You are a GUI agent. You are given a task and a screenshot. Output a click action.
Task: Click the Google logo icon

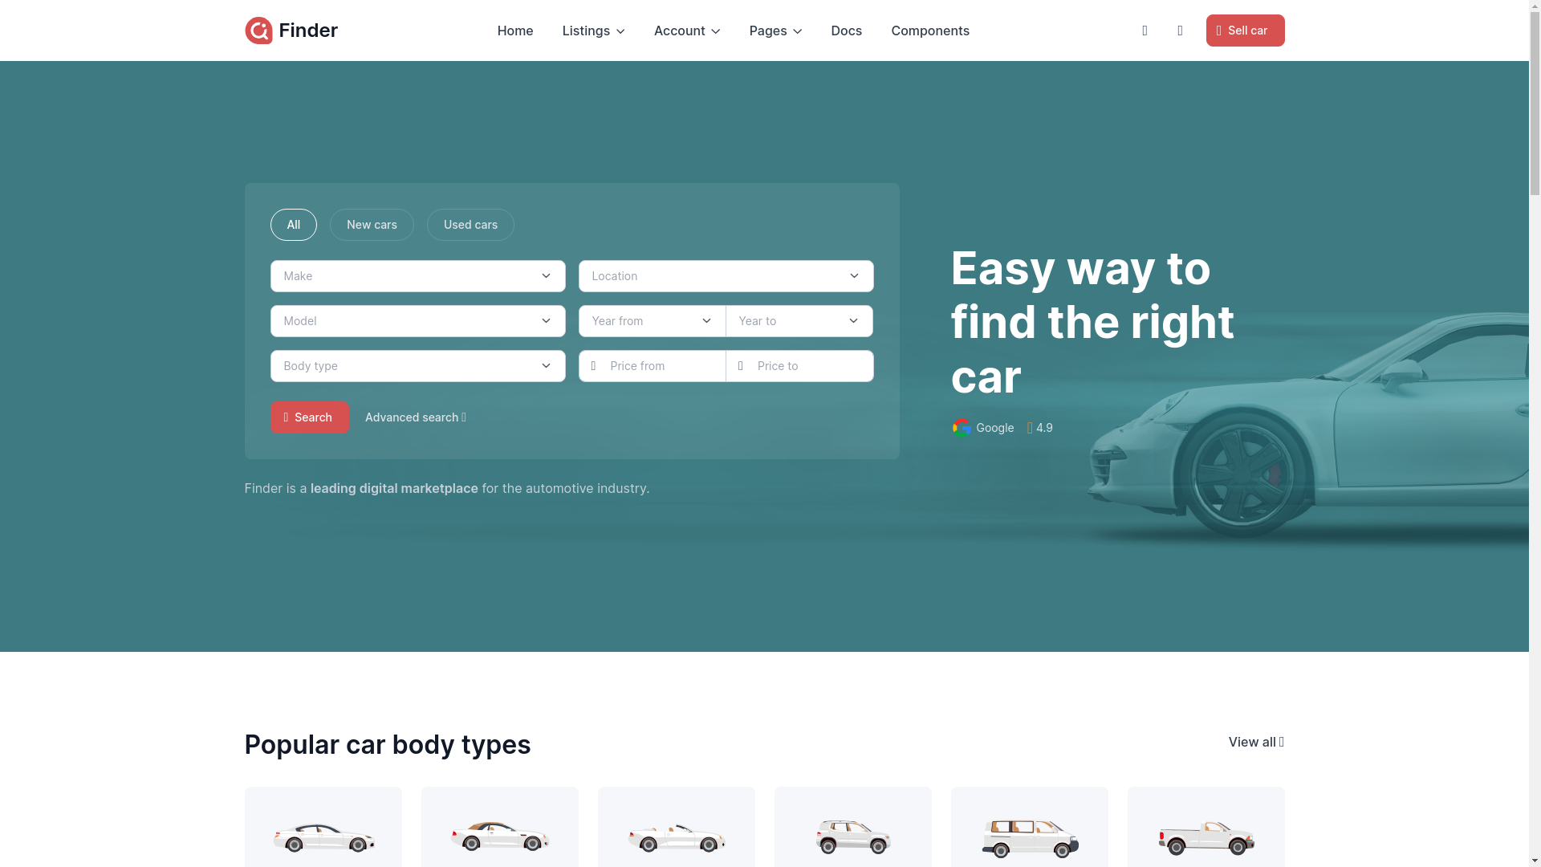click(962, 428)
